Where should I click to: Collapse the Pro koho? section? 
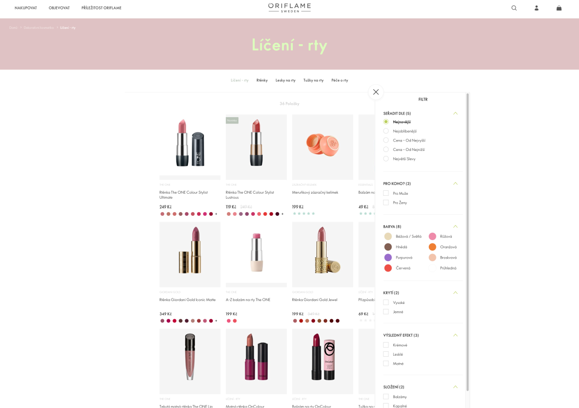click(x=455, y=183)
